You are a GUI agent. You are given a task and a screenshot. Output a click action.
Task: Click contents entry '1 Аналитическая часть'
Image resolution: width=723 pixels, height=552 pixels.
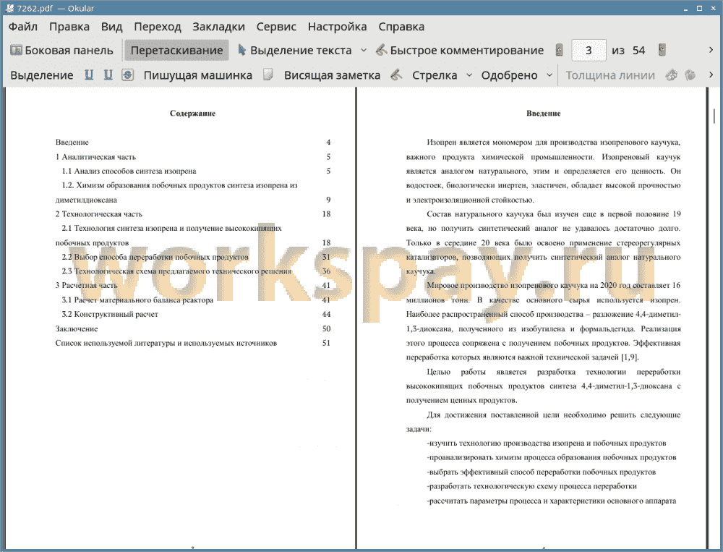[96, 157]
